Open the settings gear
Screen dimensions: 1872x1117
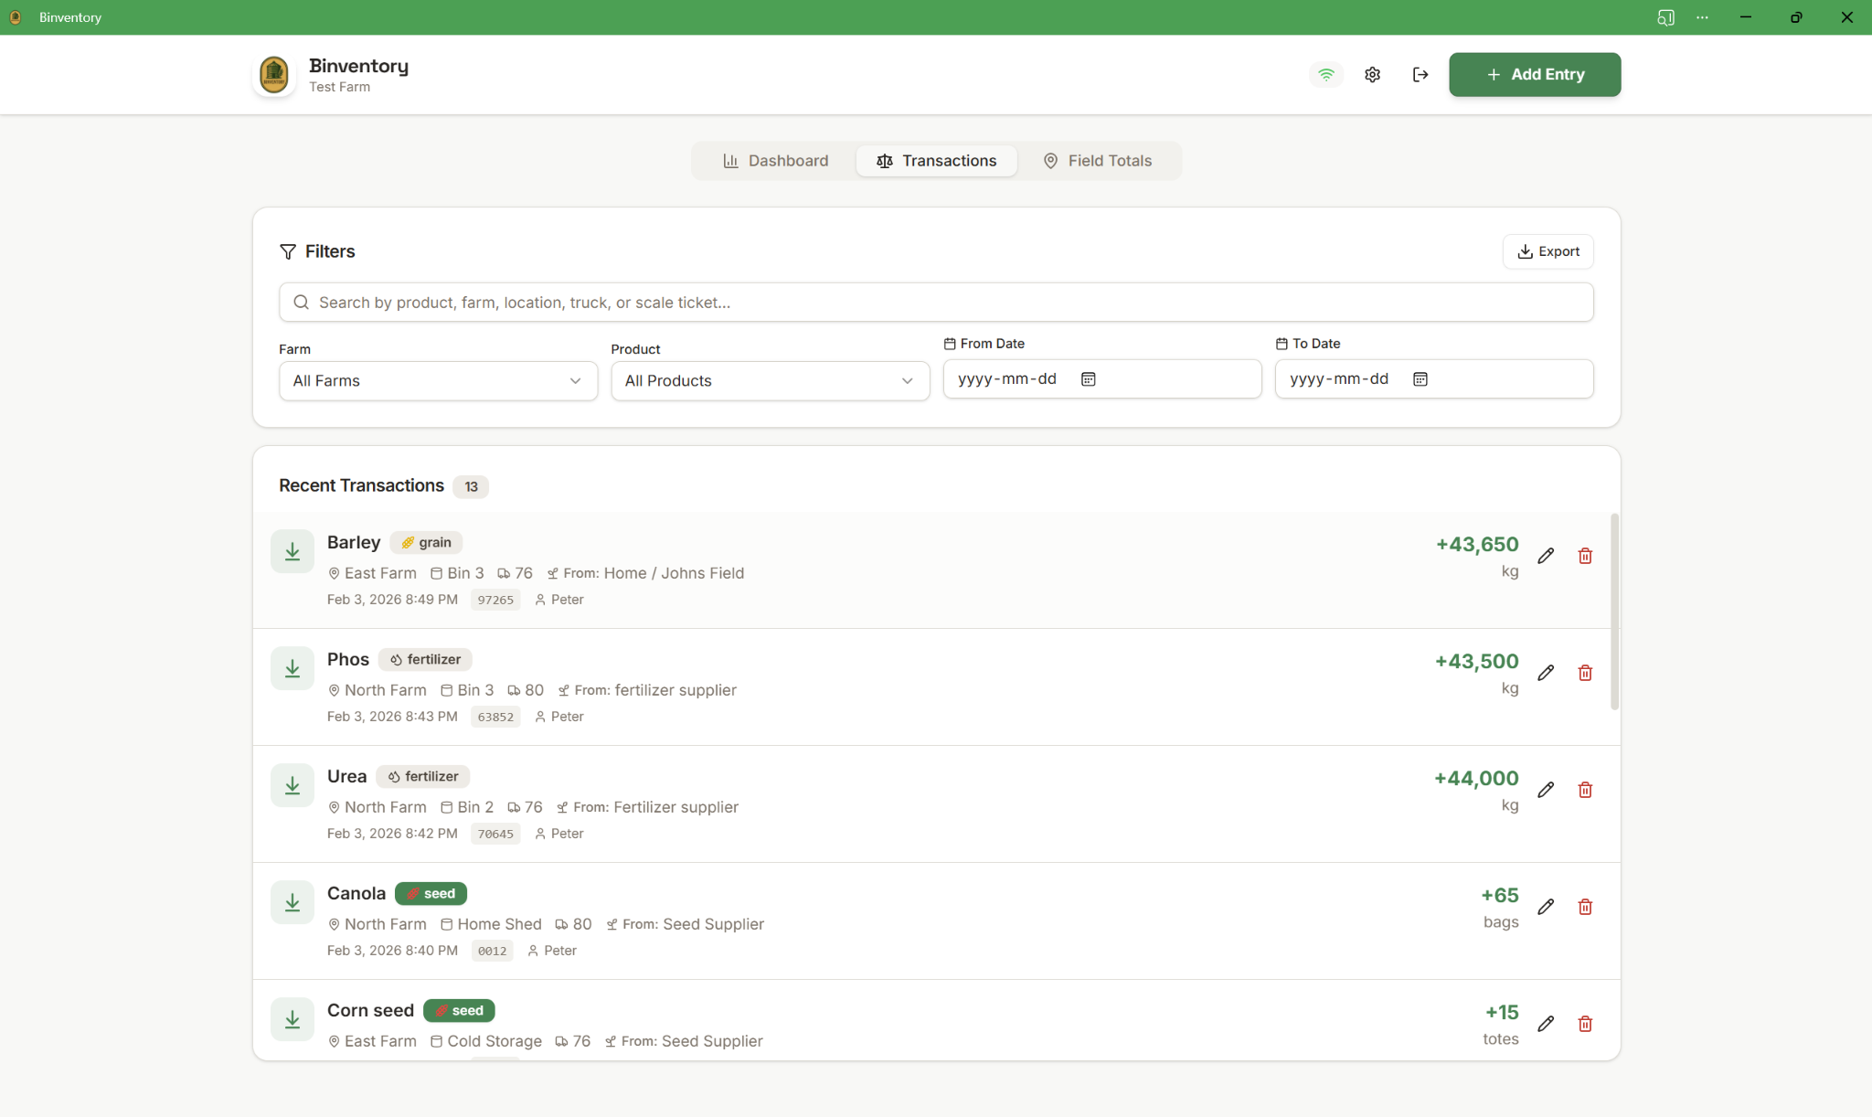click(x=1372, y=74)
